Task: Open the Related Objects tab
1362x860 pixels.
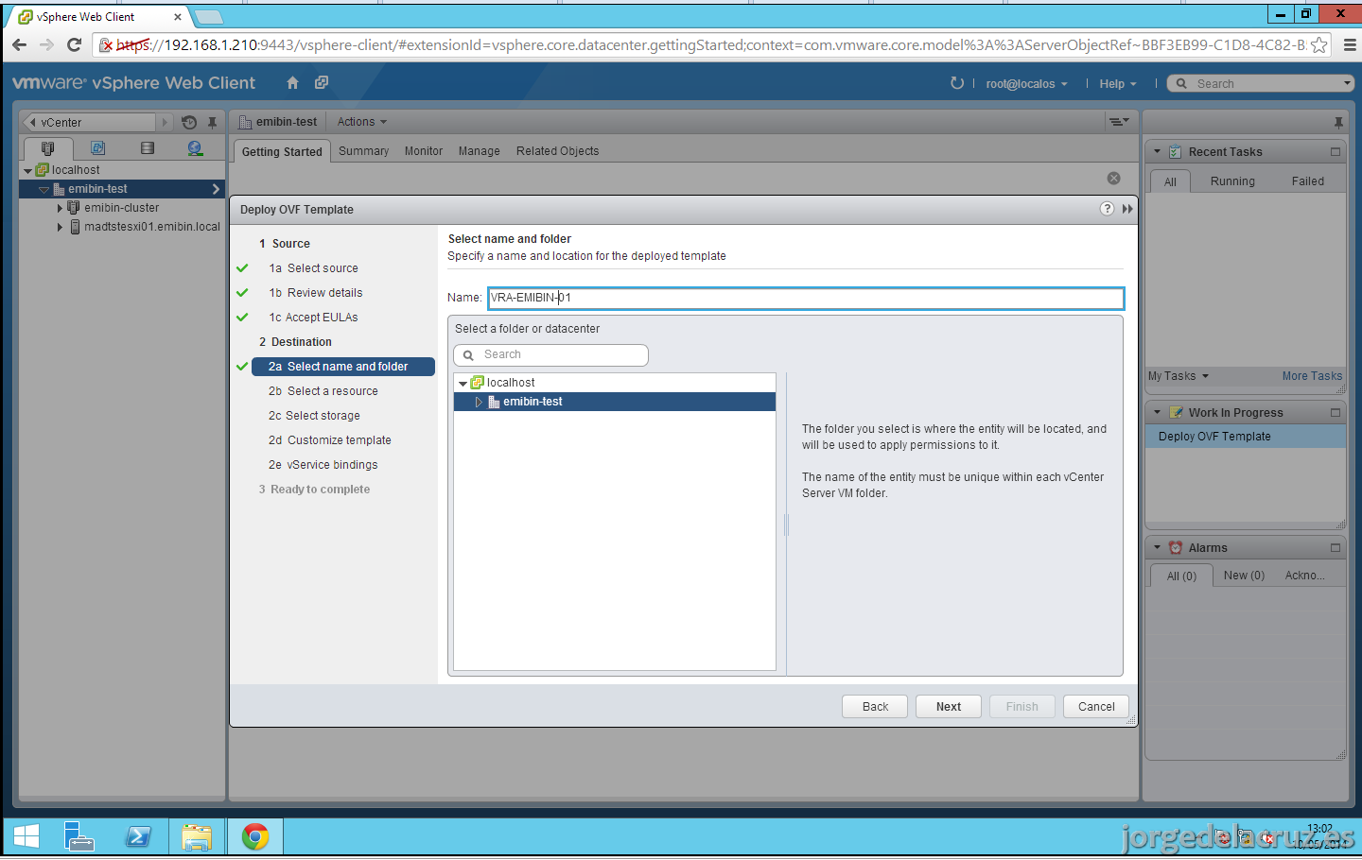Action: tap(558, 151)
